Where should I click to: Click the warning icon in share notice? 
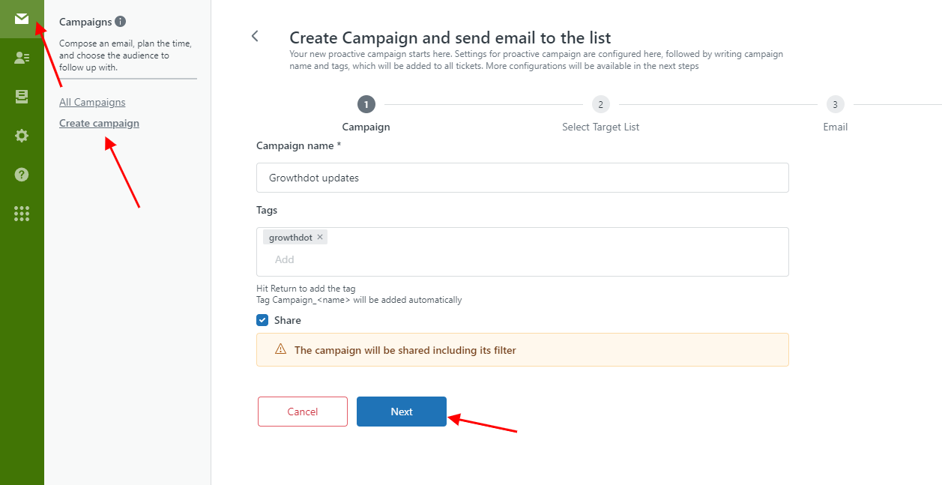(281, 349)
